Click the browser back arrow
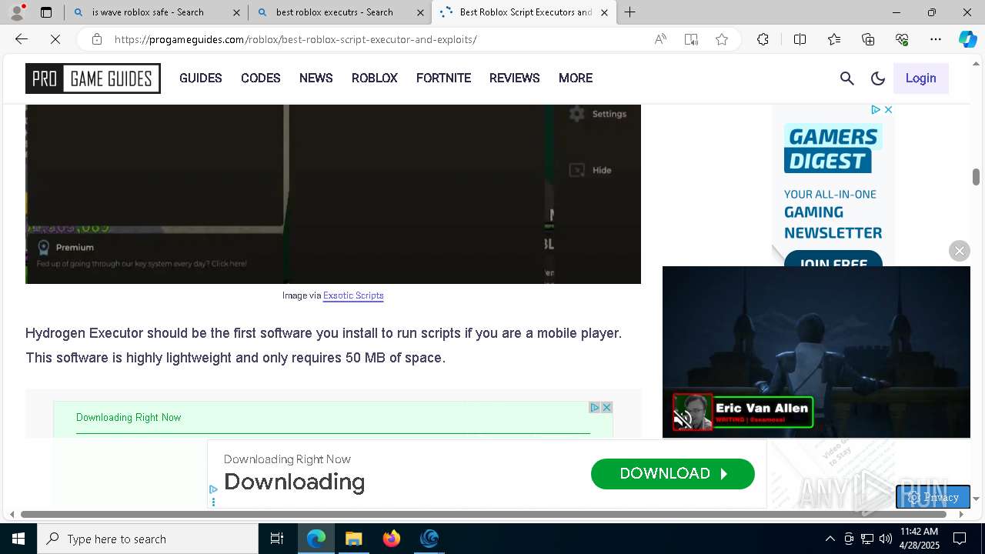Image resolution: width=985 pixels, height=554 pixels. 22,39
